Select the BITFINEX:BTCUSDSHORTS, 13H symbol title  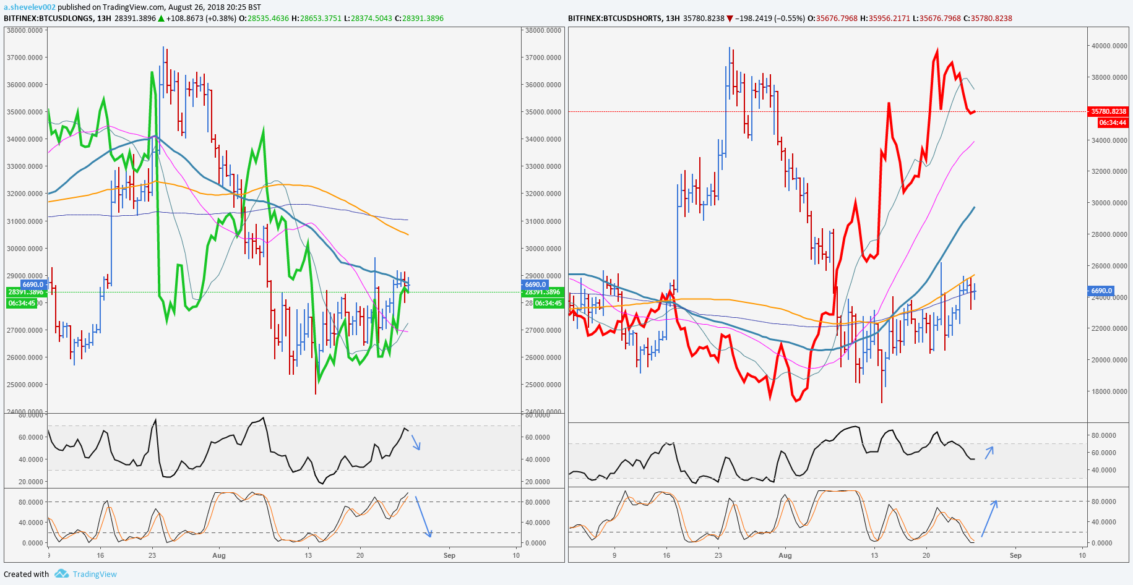(x=624, y=19)
